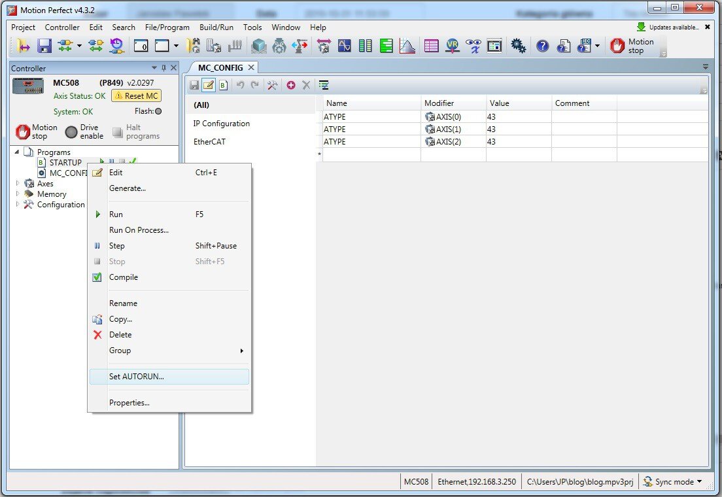Select STARTUP program in the tree

coord(65,162)
